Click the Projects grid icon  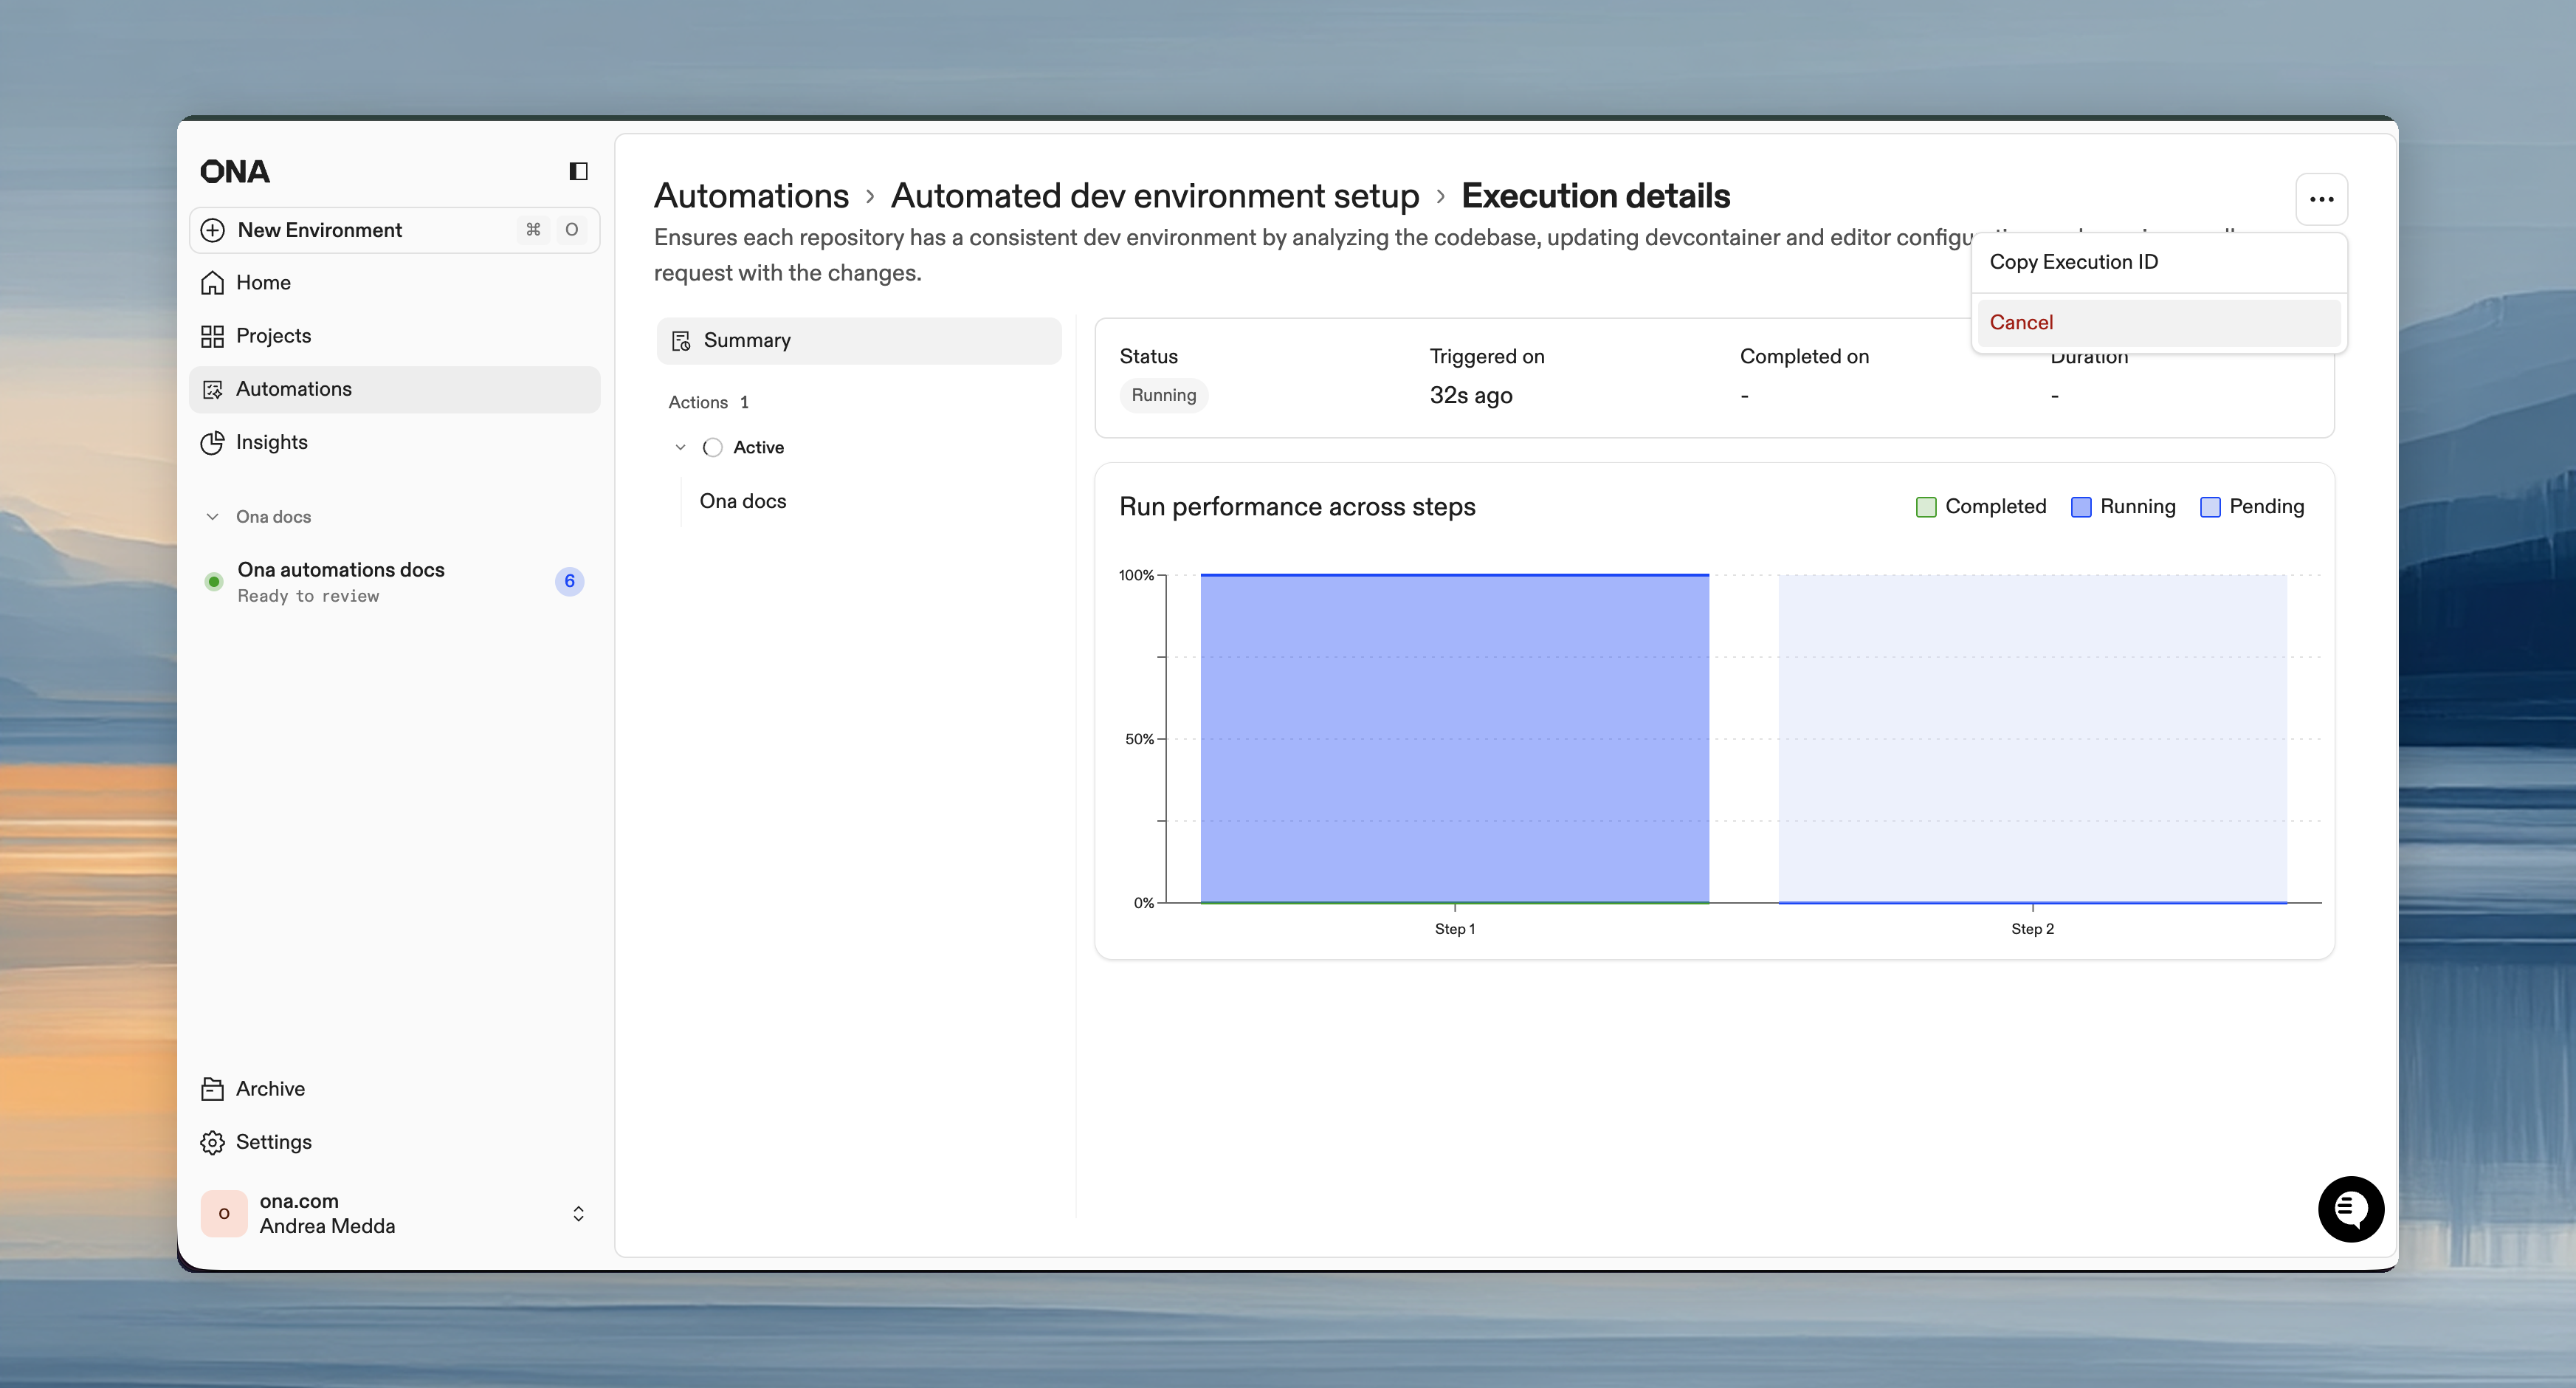(x=212, y=336)
